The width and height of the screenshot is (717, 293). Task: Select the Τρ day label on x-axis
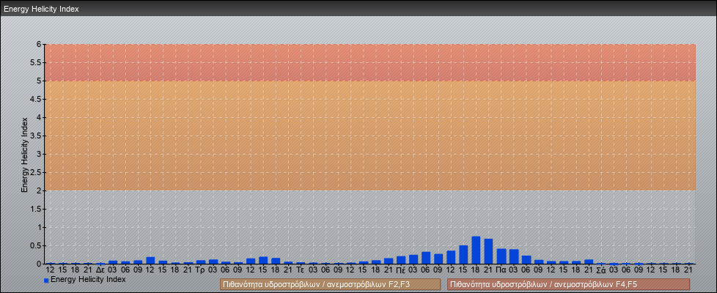[200, 270]
